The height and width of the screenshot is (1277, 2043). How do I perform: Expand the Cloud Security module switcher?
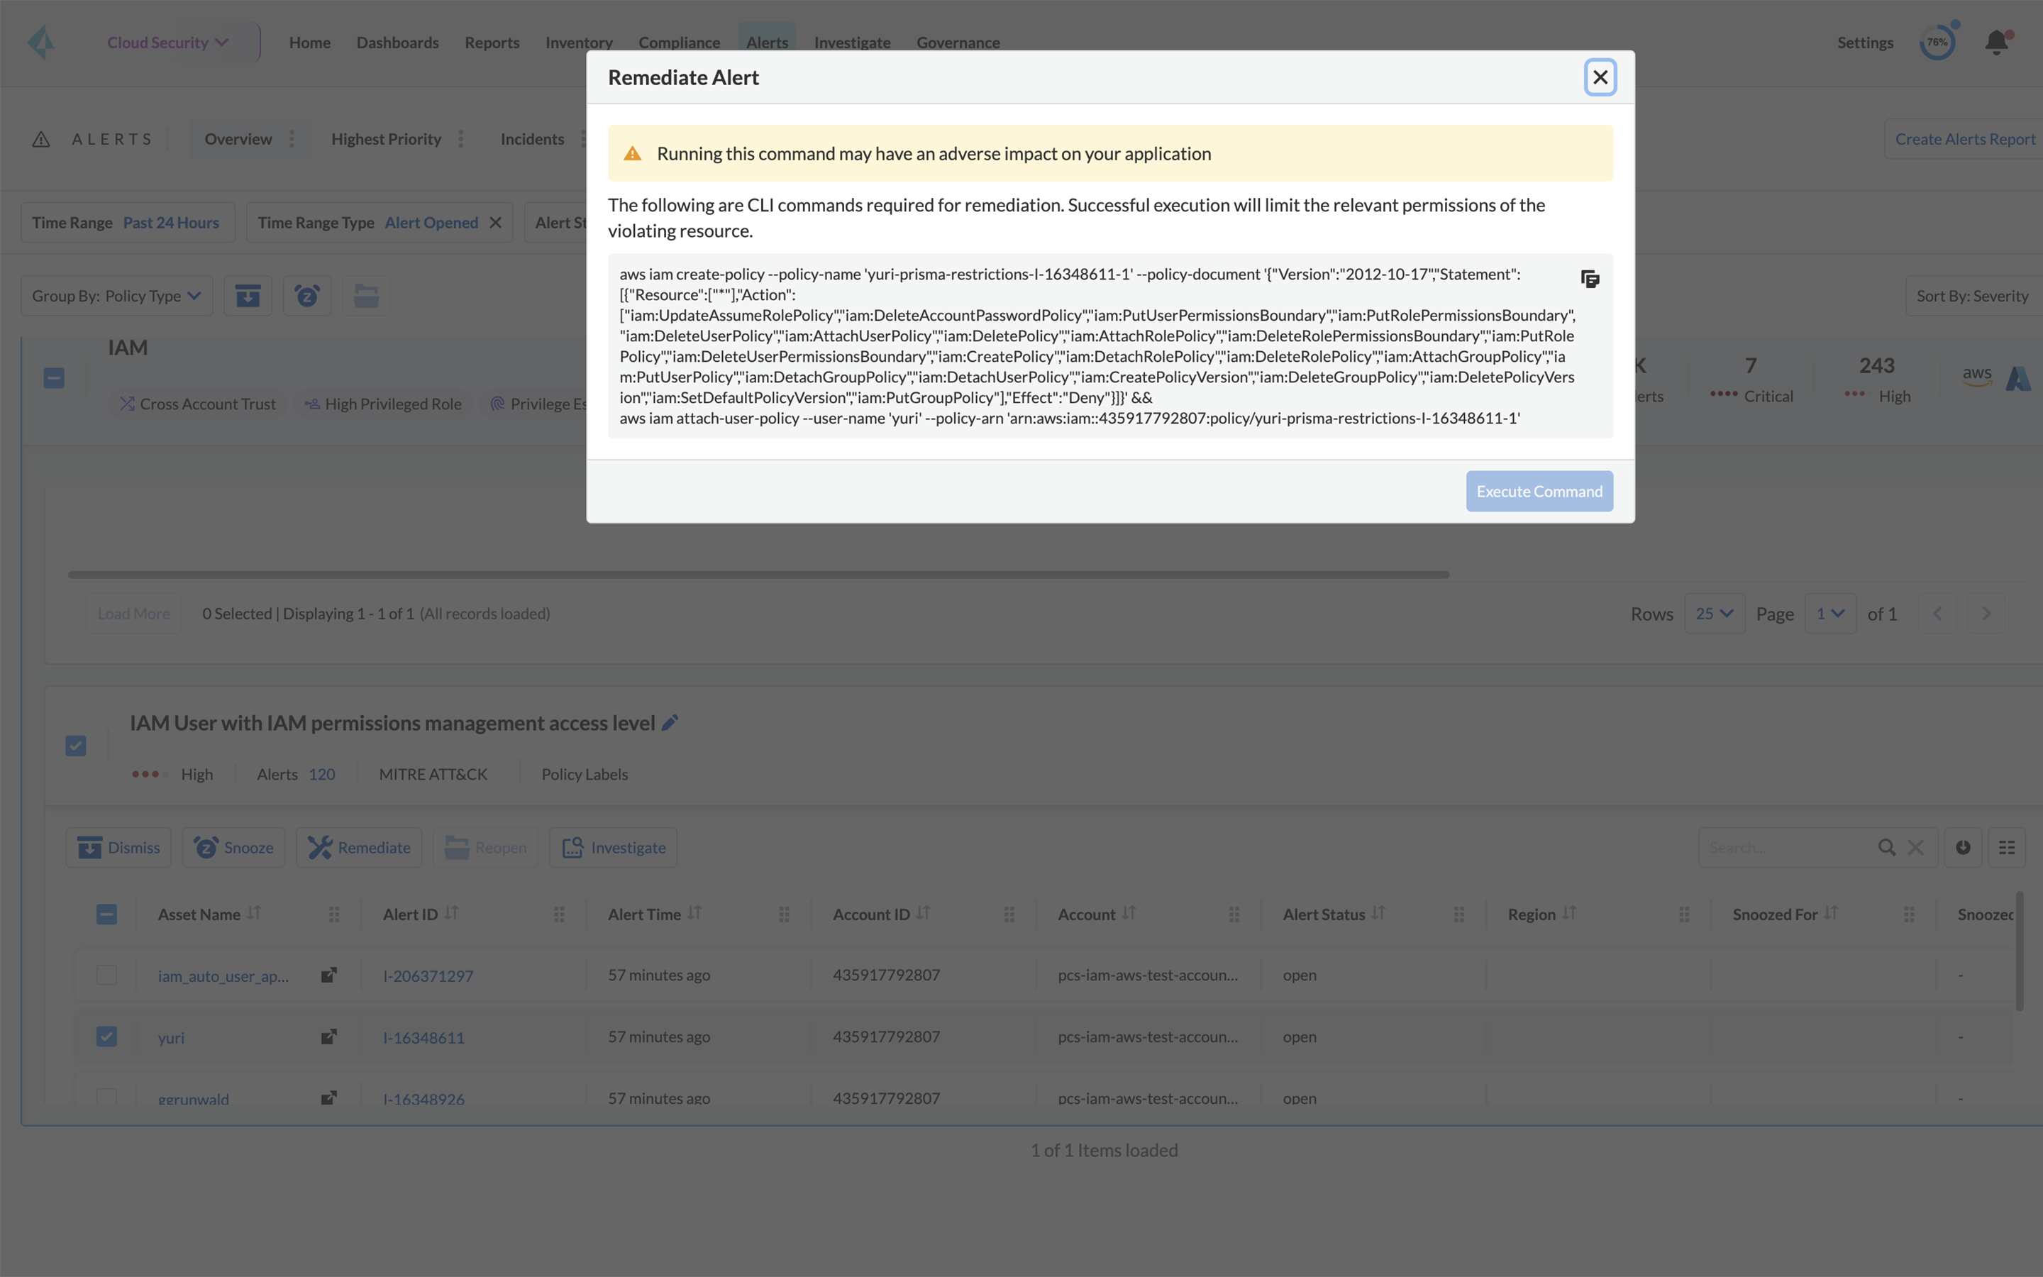[166, 43]
